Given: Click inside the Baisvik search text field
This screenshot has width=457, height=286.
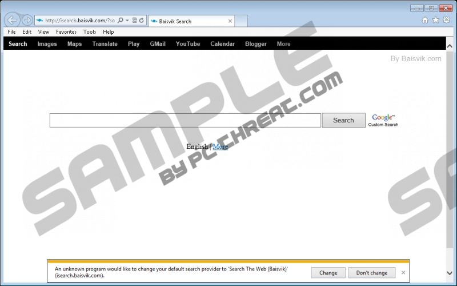Looking at the screenshot, I should pos(185,121).
